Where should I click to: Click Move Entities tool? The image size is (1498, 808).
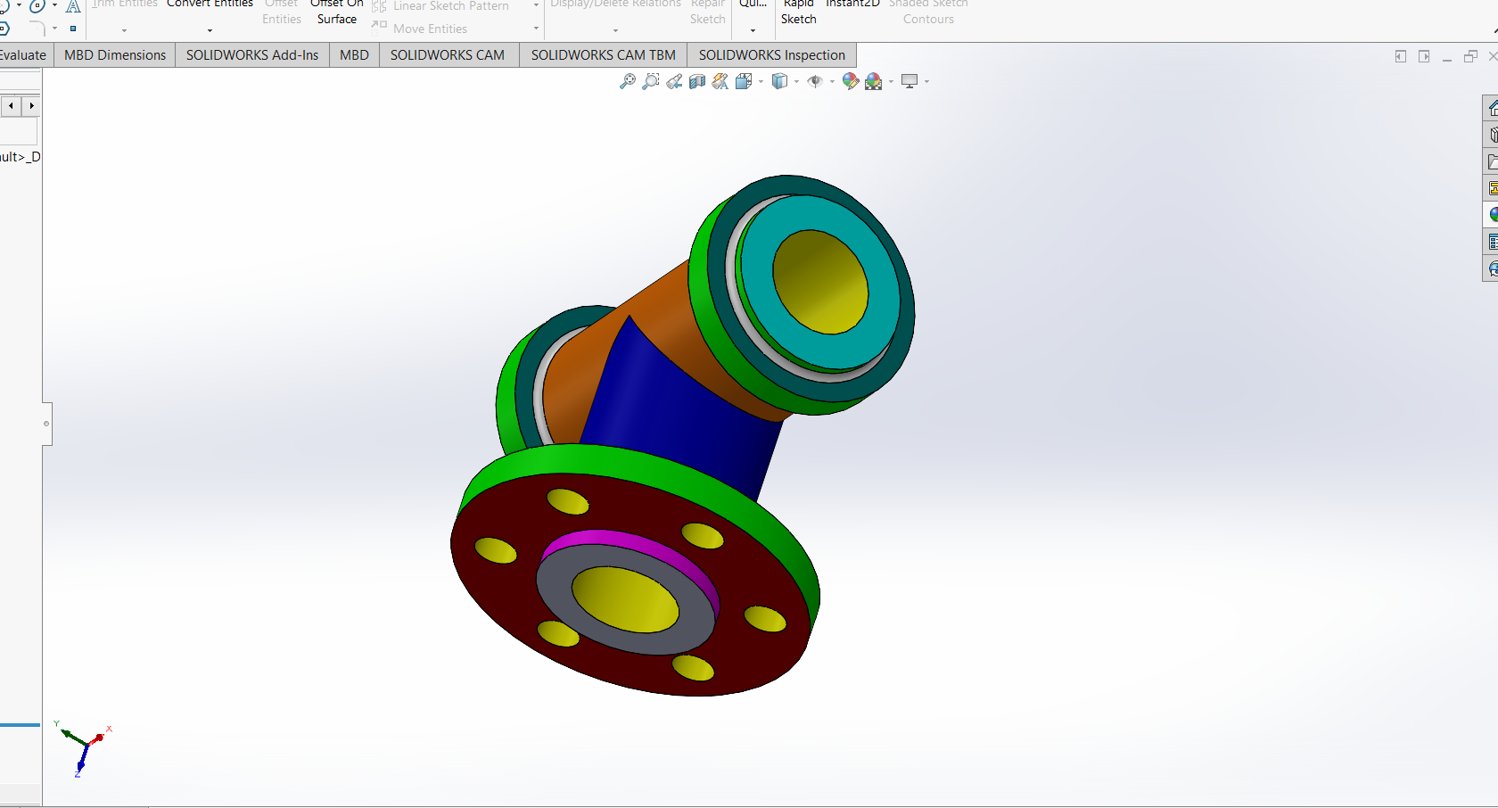tap(421, 29)
